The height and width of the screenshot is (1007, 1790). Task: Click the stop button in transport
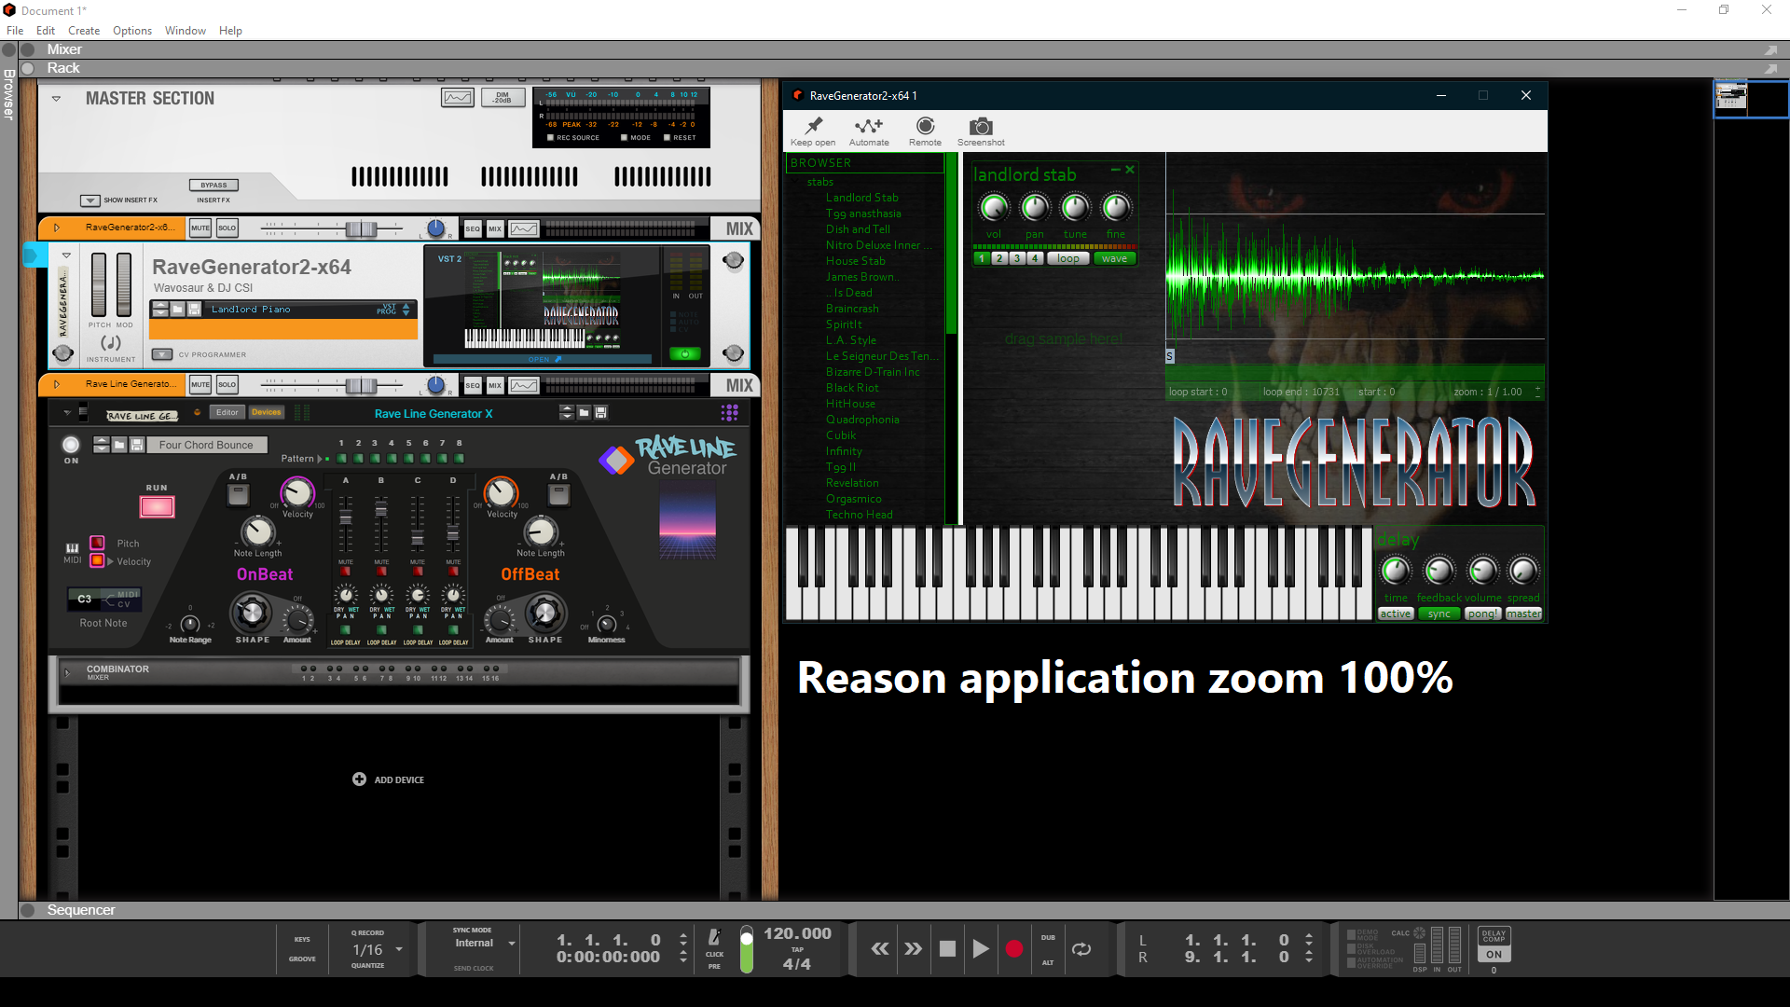(x=947, y=949)
